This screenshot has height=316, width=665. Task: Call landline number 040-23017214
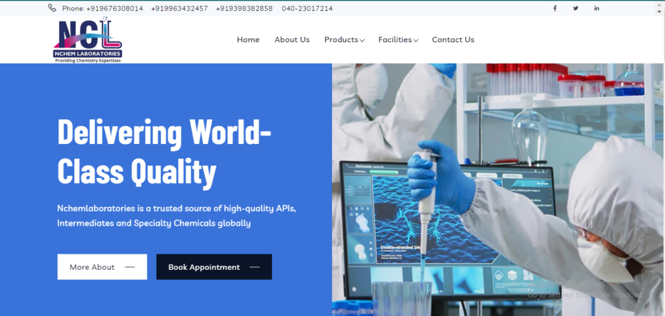[307, 8]
